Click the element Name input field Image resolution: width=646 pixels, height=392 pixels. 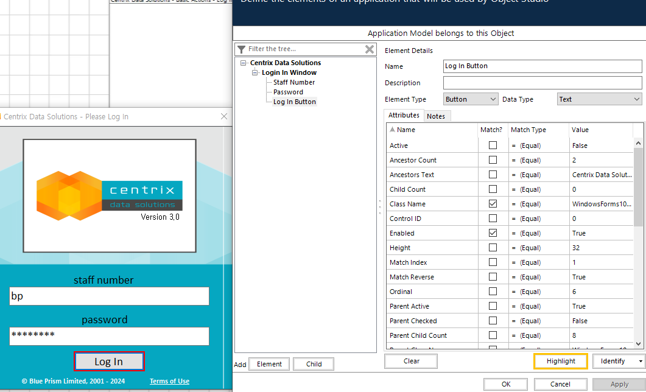(542, 66)
